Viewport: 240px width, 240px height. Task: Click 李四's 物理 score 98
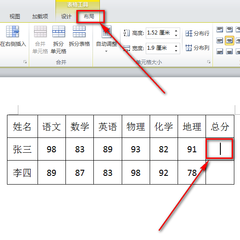coord(136,172)
